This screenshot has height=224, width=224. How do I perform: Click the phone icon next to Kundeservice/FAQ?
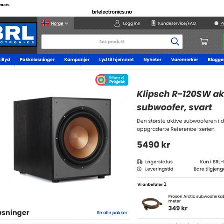(154, 23)
